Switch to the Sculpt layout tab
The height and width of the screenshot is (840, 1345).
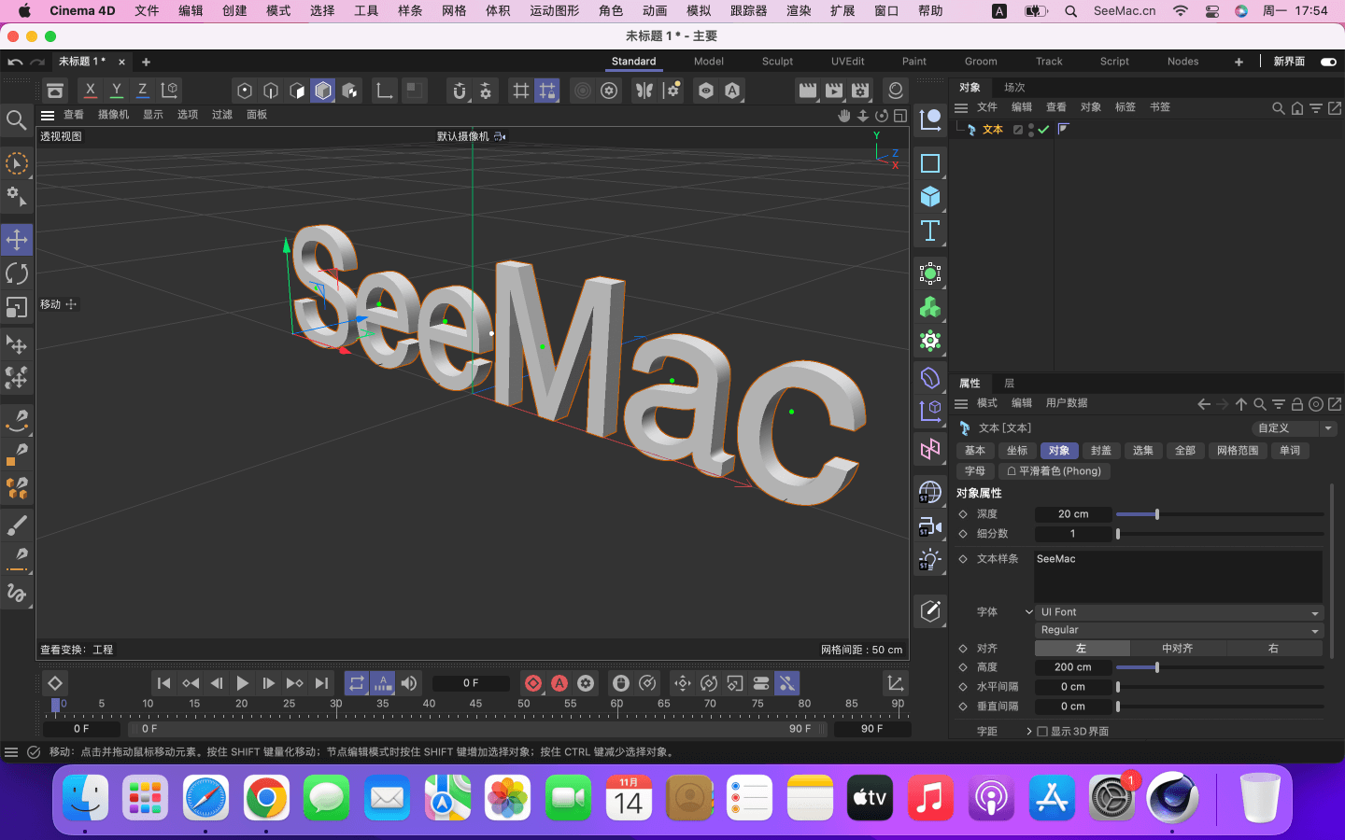[x=777, y=62]
